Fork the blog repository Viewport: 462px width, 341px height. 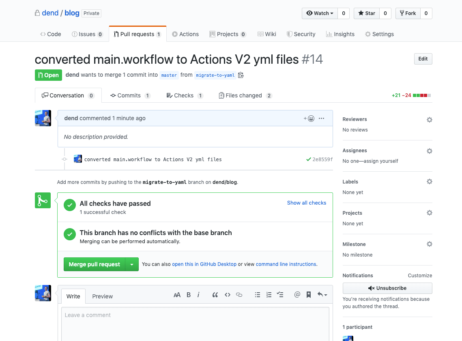408,13
